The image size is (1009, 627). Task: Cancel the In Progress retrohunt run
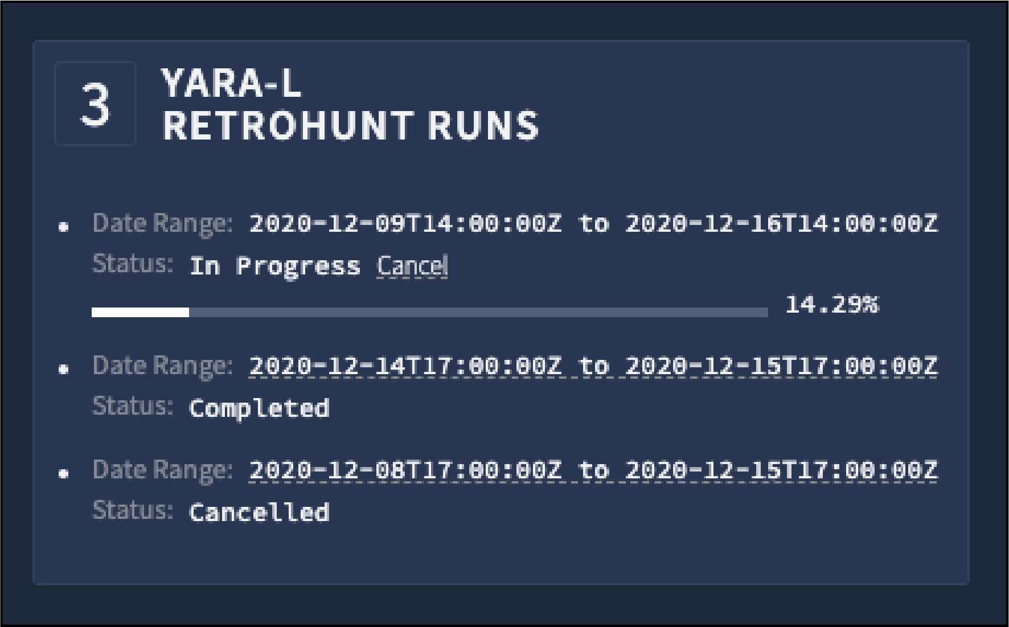pos(412,265)
